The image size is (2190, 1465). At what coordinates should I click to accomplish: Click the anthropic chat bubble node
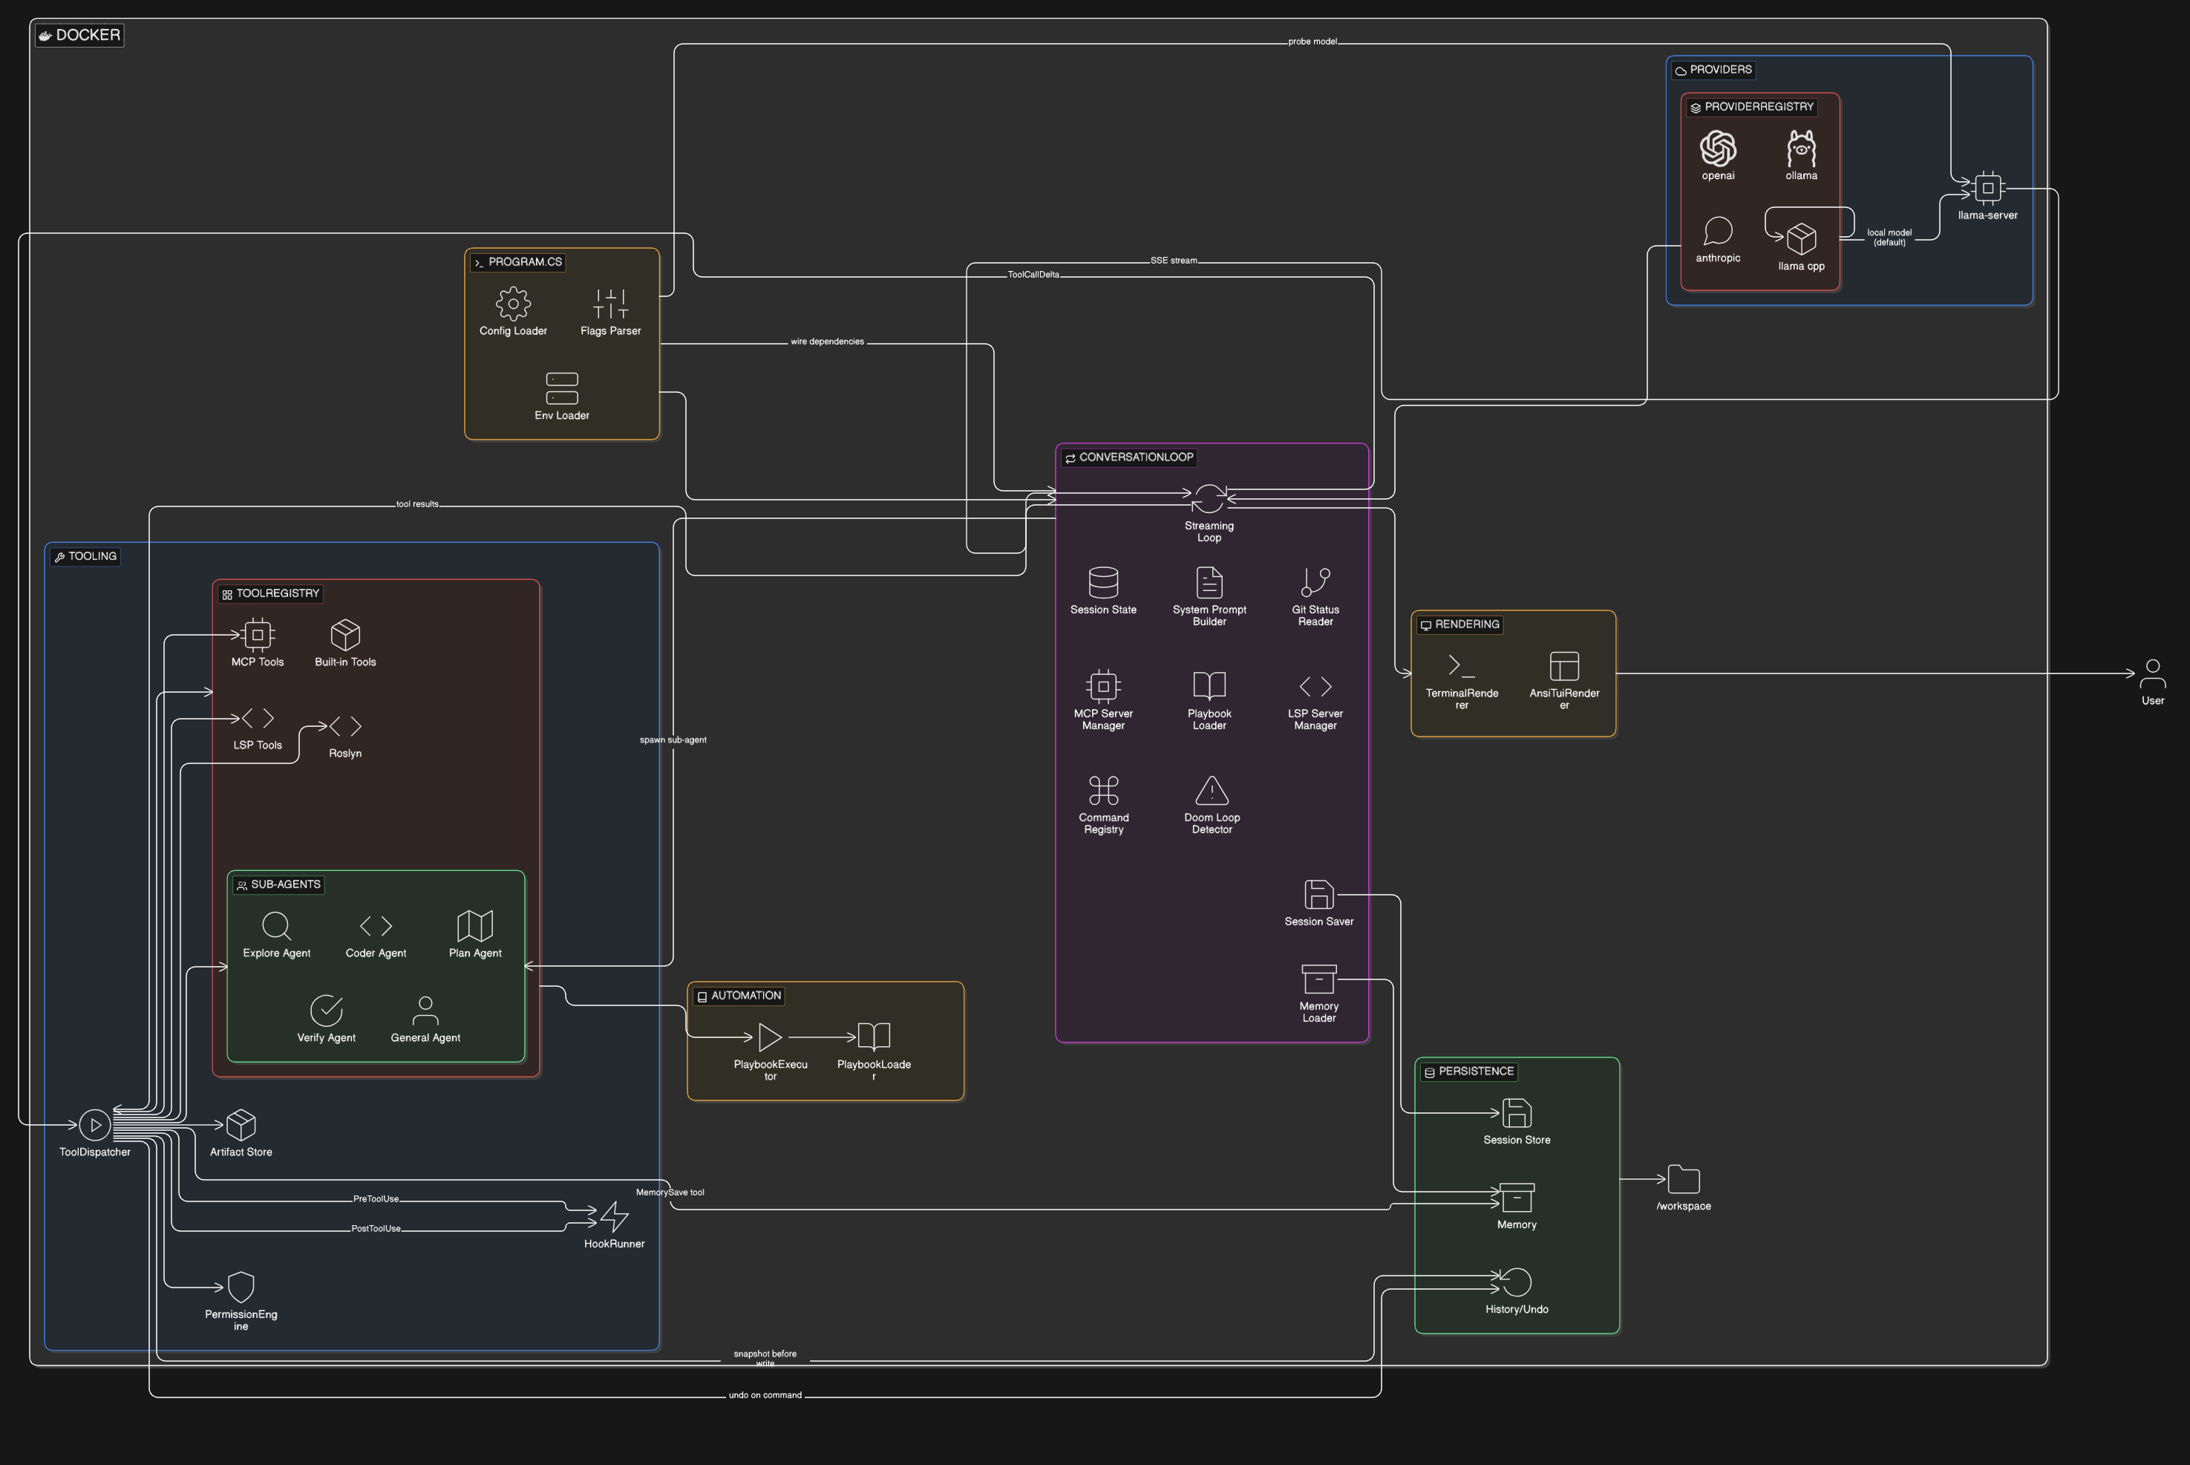coord(1717,231)
